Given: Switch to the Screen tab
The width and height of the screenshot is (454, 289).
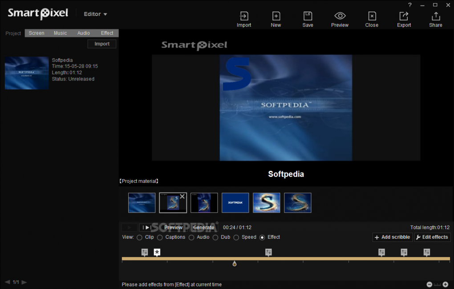Looking at the screenshot, I should click(x=36, y=33).
